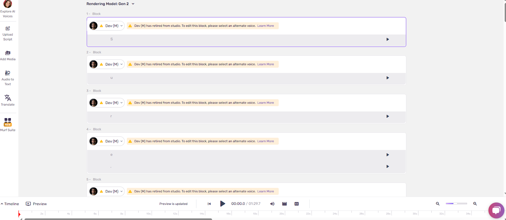This screenshot has height=220, width=506.
Task: Open Explore AI Voices in sidebar
Action: [8, 9]
